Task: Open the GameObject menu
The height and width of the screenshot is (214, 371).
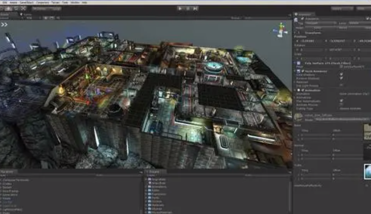Action: pos(27,2)
